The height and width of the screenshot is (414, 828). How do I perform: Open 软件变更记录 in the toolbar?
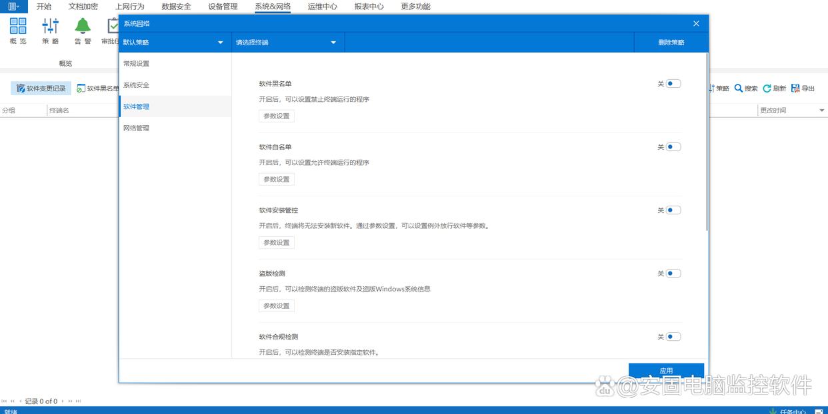point(41,89)
